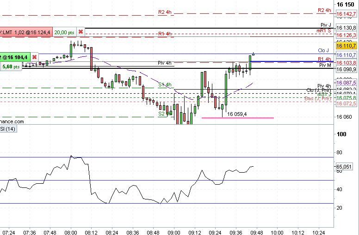Image resolution: width=359 pixels, height=235 pixels.
Task: Click the R1 4h label next to the 16 103,8 tag
Action: (x=324, y=59)
